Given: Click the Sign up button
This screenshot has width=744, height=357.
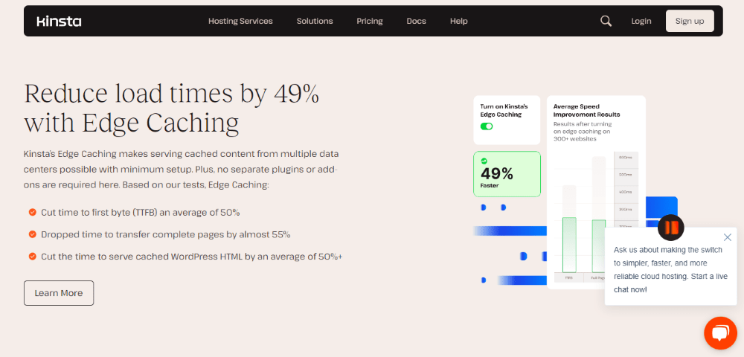Looking at the screenshot, I should [x=690, y=21].
